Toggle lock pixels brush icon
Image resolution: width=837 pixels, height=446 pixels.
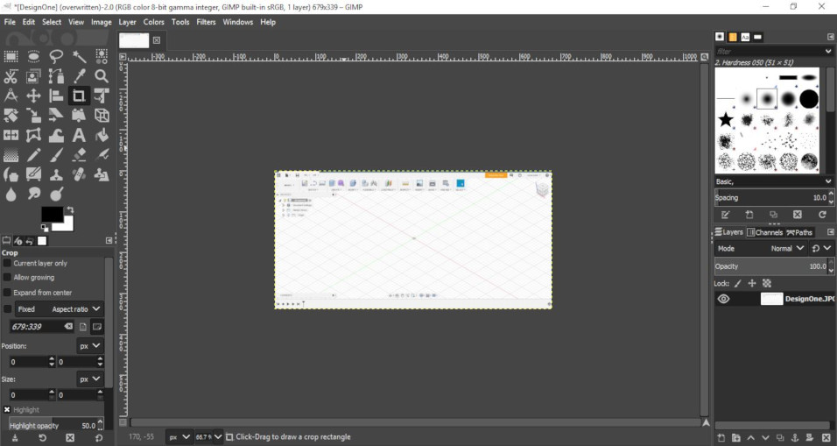tap(738, 284)
